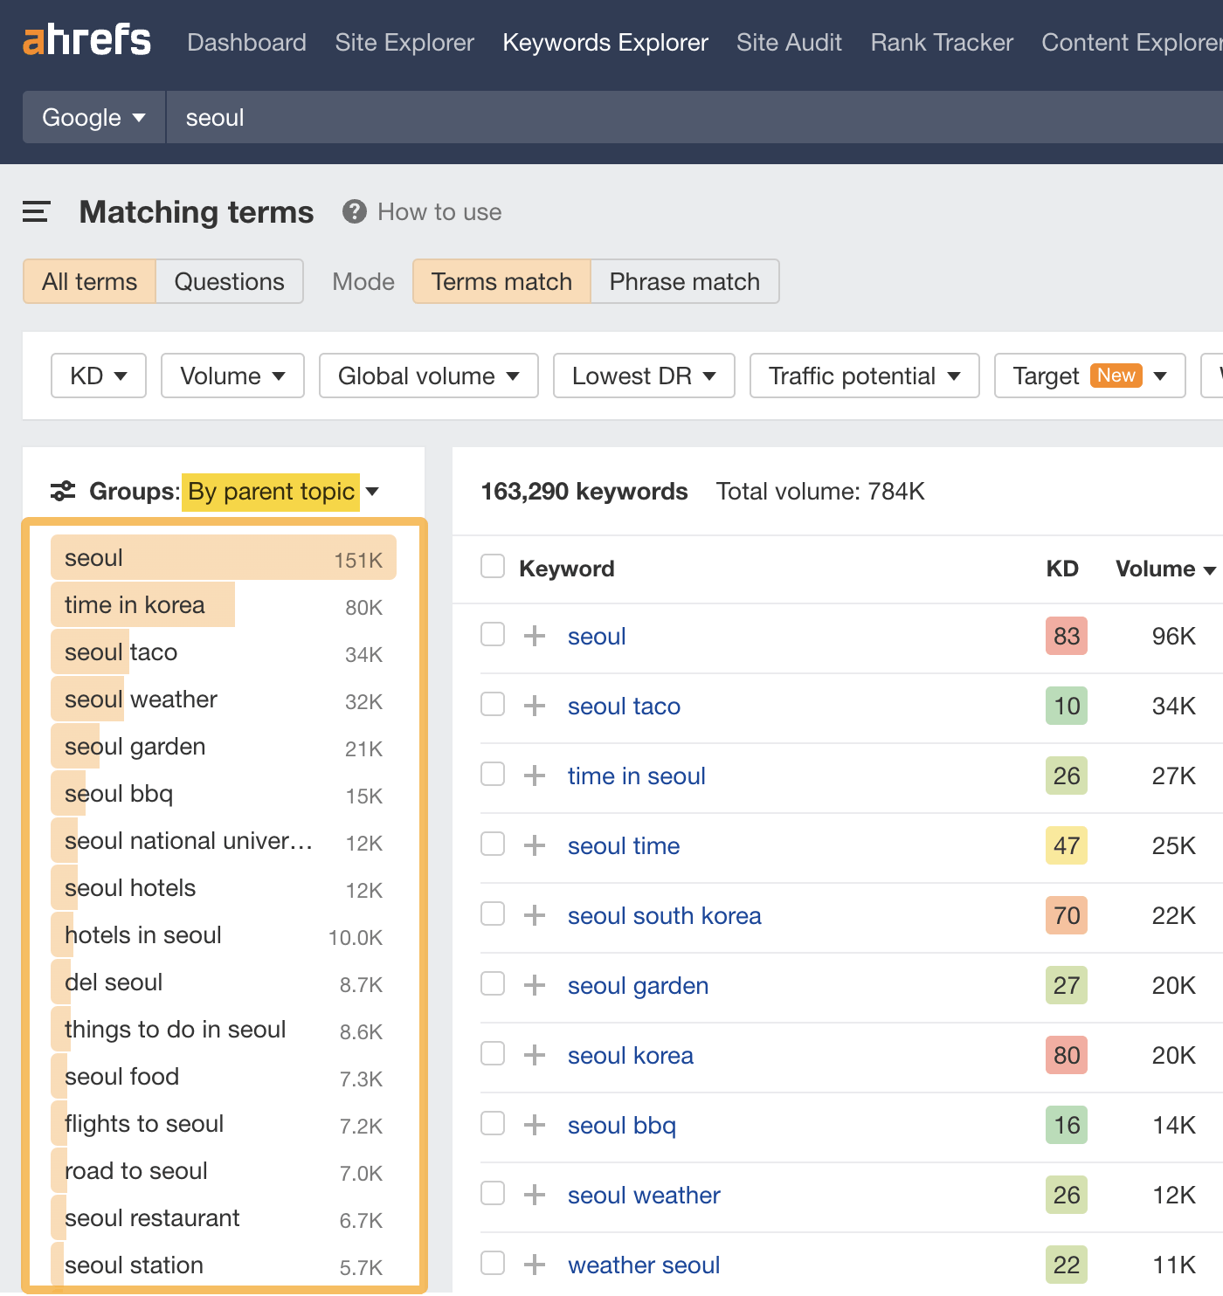The image size is (1223, 1296).
Task: Check the header Keyword checkbox
Action: 492,566
